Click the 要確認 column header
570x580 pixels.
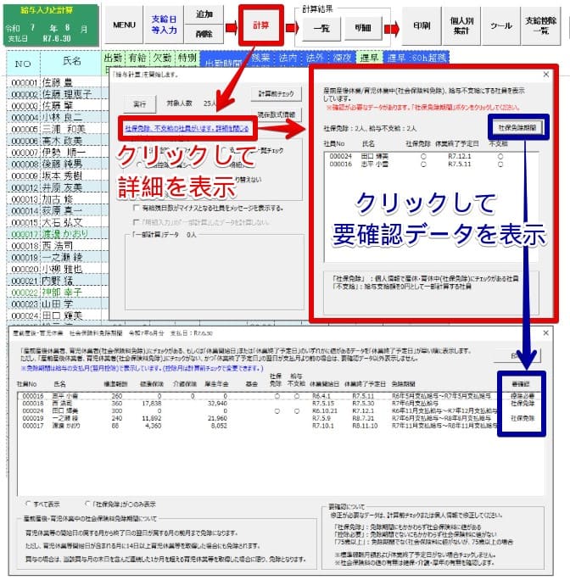pos(521,384)
